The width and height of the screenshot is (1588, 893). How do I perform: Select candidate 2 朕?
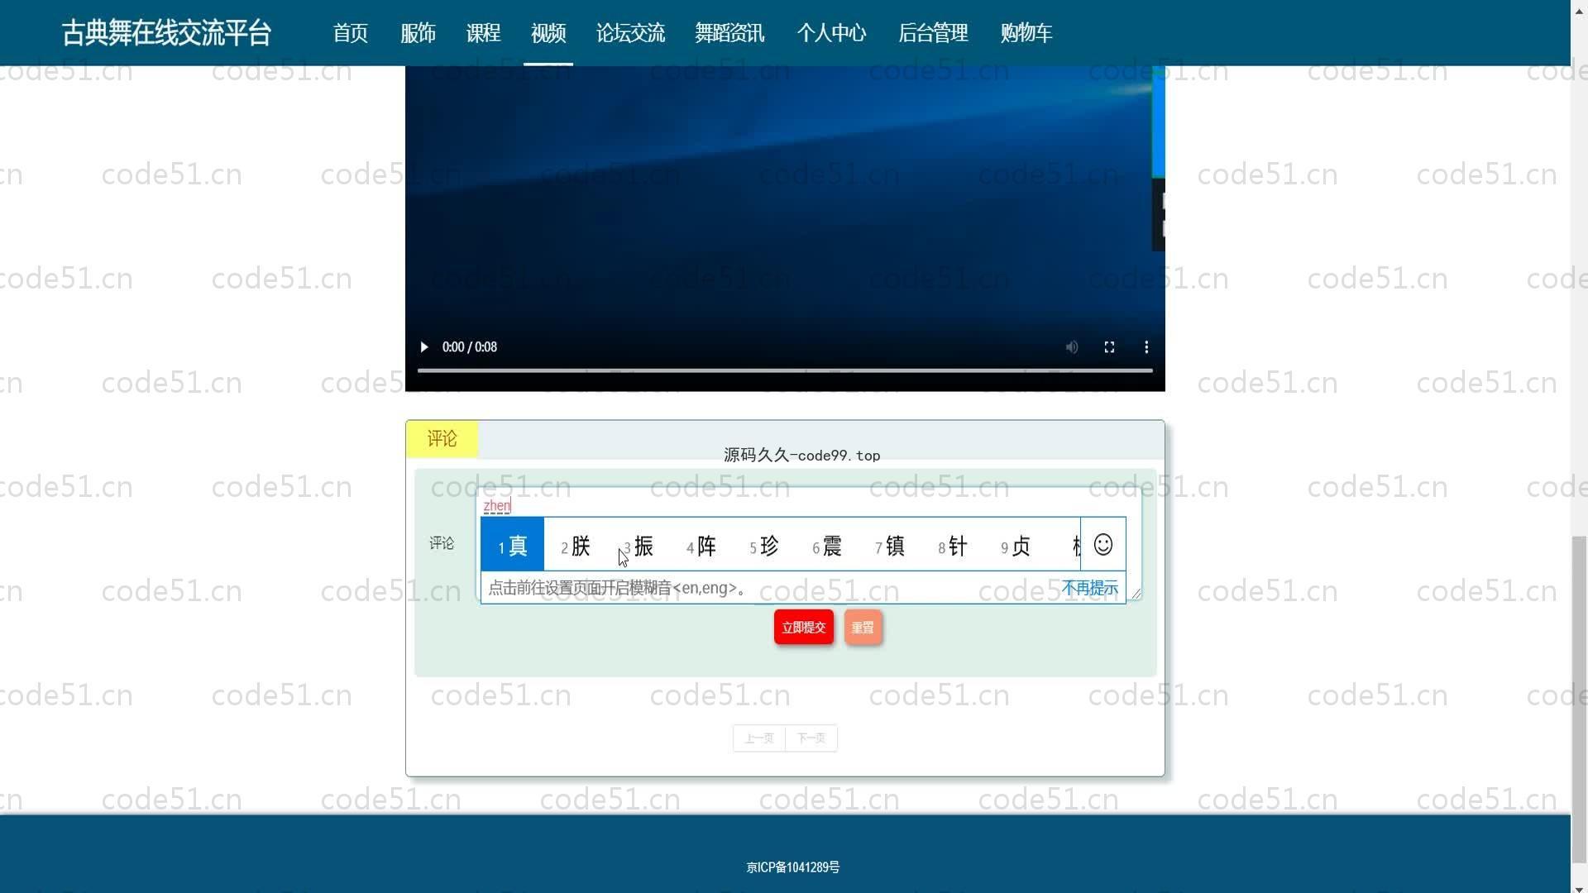pyautogui.click(x=576, y=546)
